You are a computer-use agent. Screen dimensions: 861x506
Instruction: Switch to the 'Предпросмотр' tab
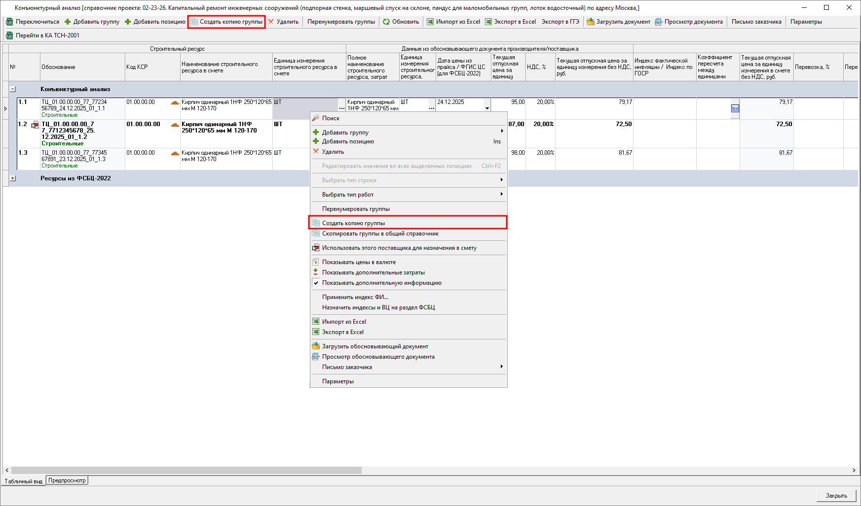click(x=67, y=480)
